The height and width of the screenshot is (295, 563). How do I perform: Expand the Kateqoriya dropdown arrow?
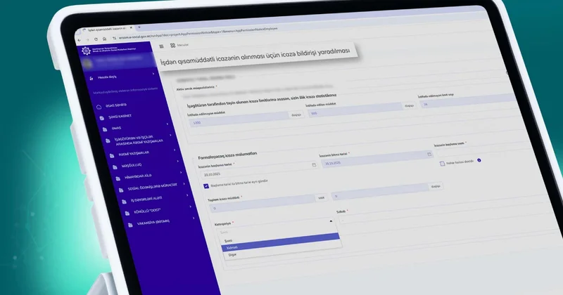click(x=331, y=221)
